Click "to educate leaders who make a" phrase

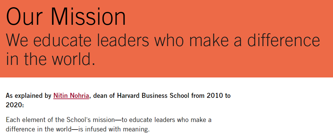166,120
